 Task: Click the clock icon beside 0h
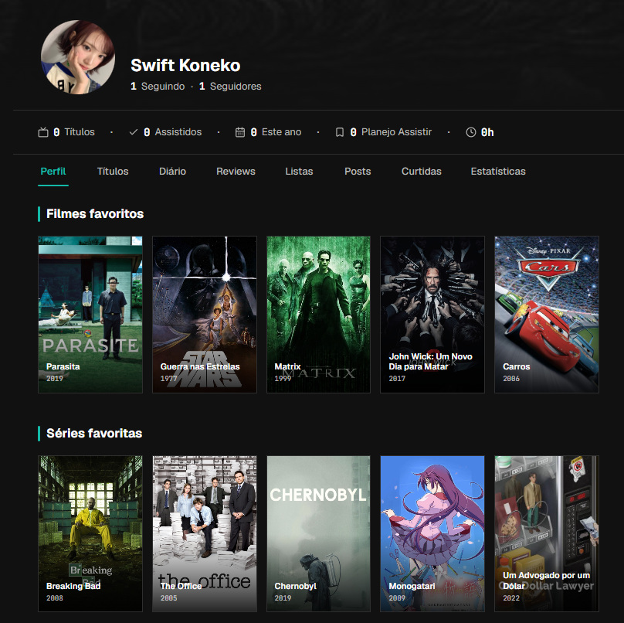coord(471,132)
